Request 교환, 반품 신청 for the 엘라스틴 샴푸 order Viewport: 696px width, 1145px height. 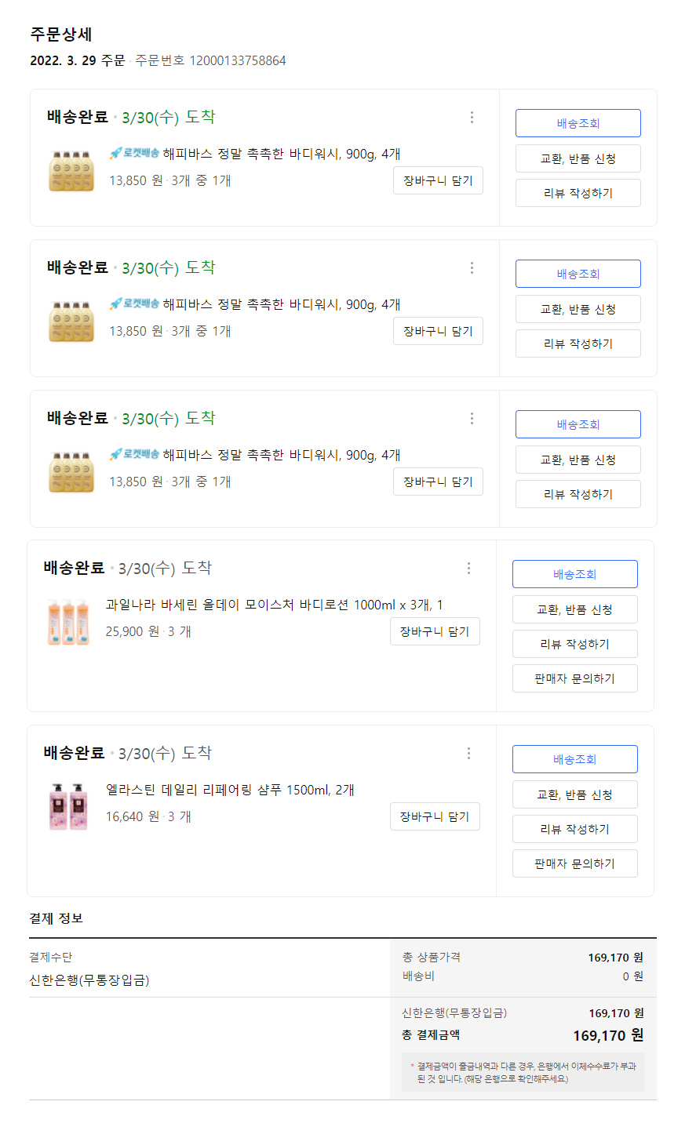click(574, 794)
